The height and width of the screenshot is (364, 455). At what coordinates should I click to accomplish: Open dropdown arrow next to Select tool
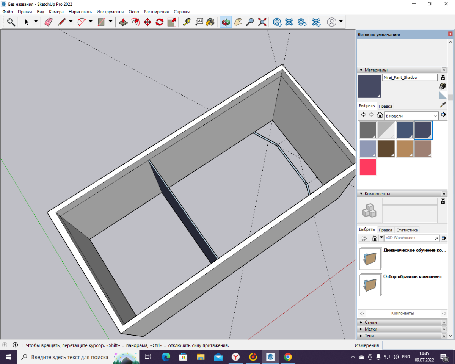(x=36, y=22)
